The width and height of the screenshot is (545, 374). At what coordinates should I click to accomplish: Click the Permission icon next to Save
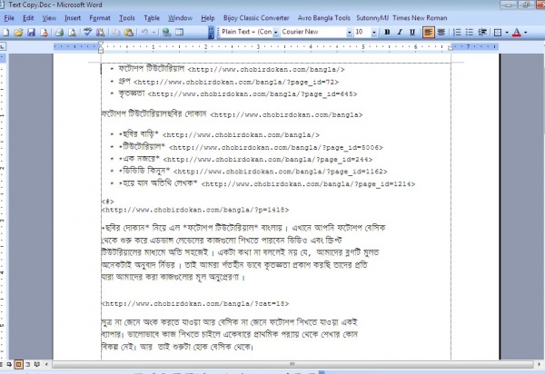[x=45, y=33]
